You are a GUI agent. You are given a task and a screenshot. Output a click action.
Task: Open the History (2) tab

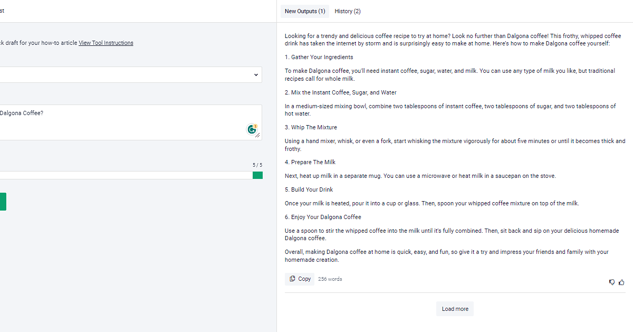348,11
